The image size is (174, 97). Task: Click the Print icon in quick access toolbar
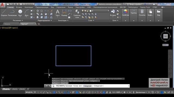[21, 4]
